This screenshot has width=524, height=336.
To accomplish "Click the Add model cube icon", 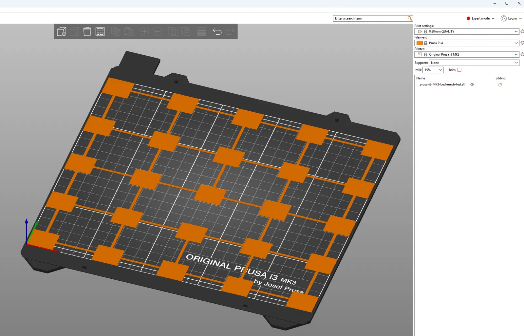I will [x=62, y=31].
